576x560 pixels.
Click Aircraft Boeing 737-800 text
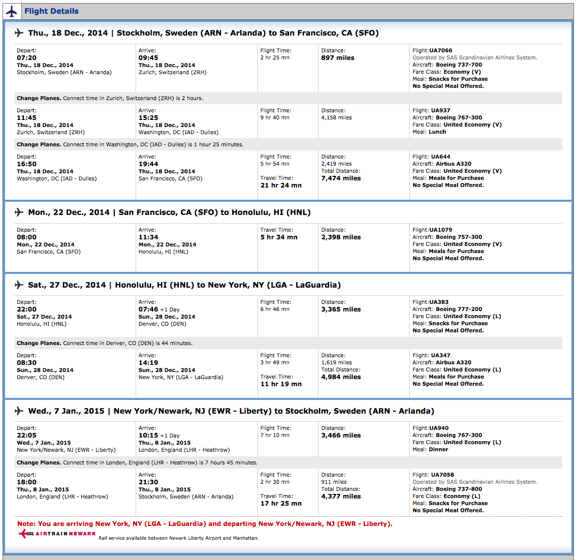(447, 489)
